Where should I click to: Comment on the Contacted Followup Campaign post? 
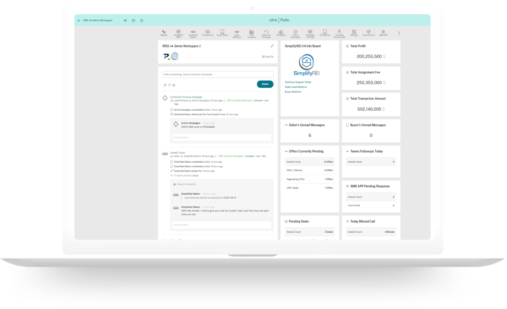258,100
